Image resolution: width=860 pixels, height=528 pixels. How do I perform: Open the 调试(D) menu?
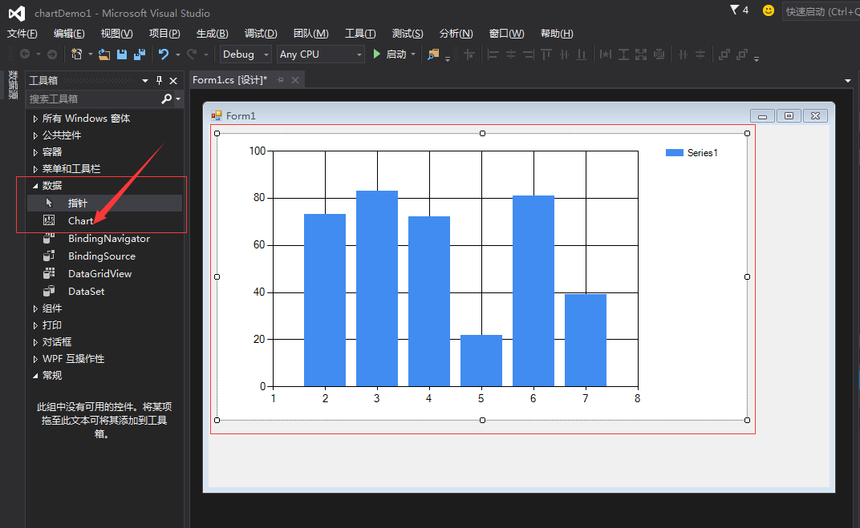tap(261, 33)
